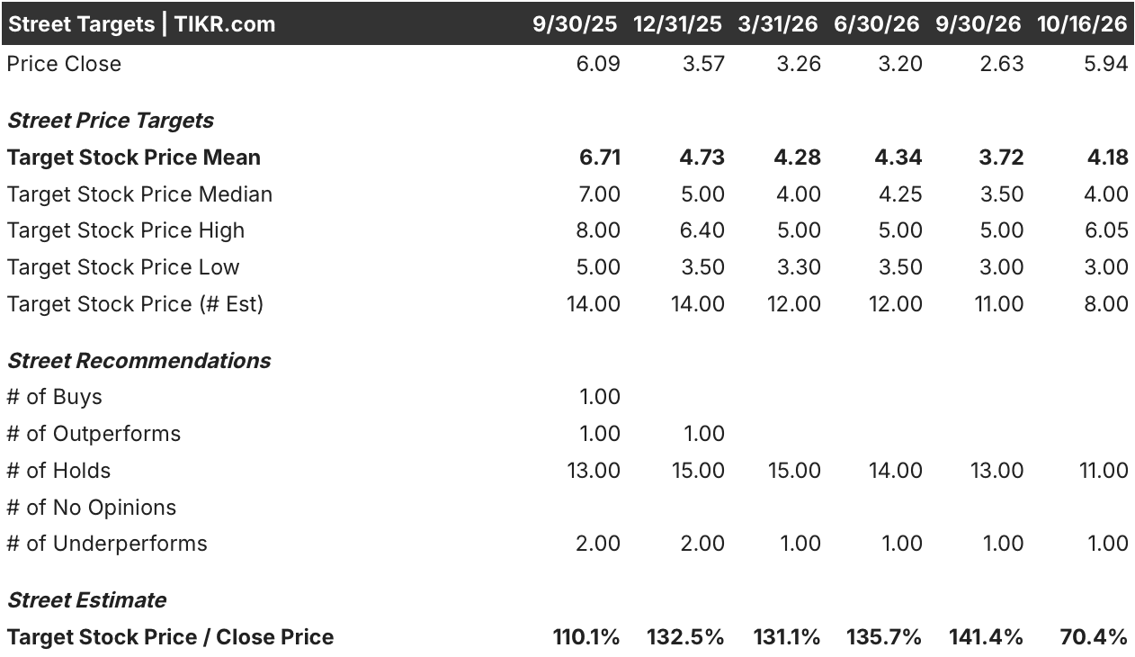The width and height of the screenshot is (1135, 657).
Task: Click the Price Close row label
Action: [x=64, y=64]
